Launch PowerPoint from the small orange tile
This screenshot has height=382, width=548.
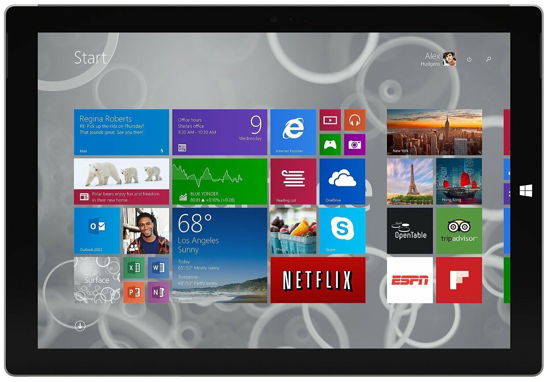pyautogui.click(x=134, y=292)
